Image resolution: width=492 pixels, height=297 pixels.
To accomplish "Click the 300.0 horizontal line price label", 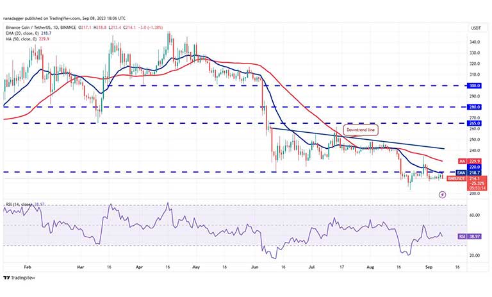I will [475, 86].
